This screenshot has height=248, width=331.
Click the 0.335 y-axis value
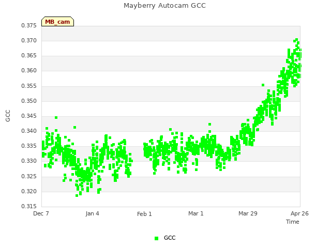tap(29, 146)
